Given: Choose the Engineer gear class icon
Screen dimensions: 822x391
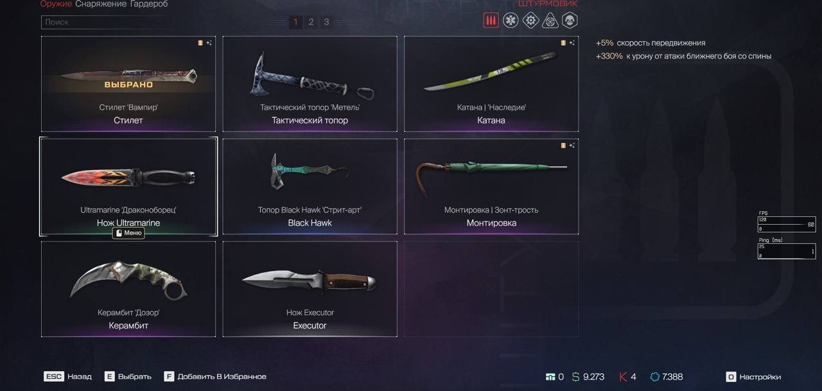Looking at the screenshot, I should pos(530,21).
